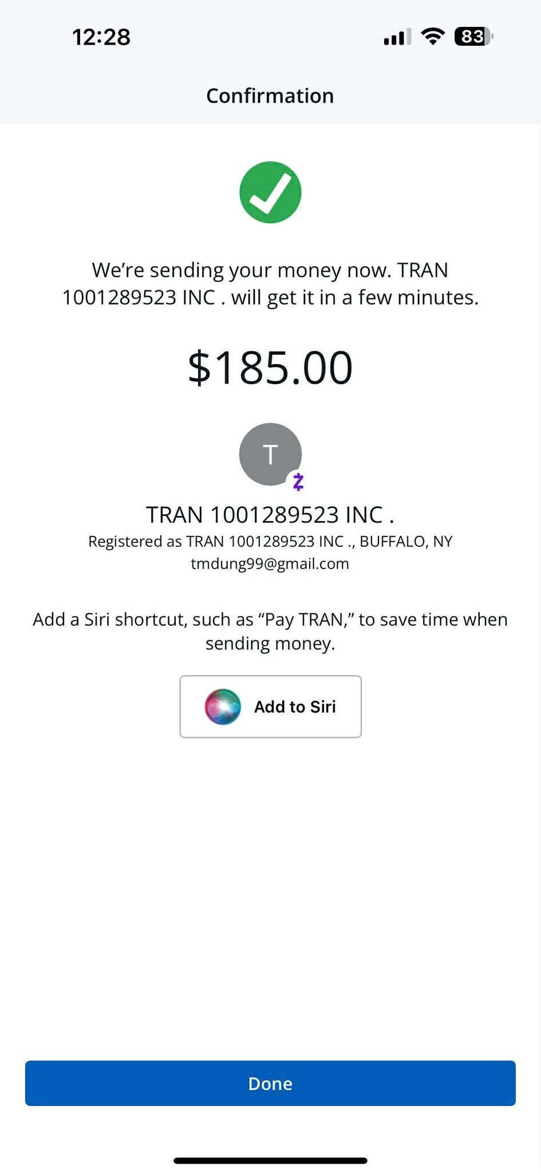Tap the battery indicator showing 83
The height and width of the screenshot is (1174, 541).
473,37
